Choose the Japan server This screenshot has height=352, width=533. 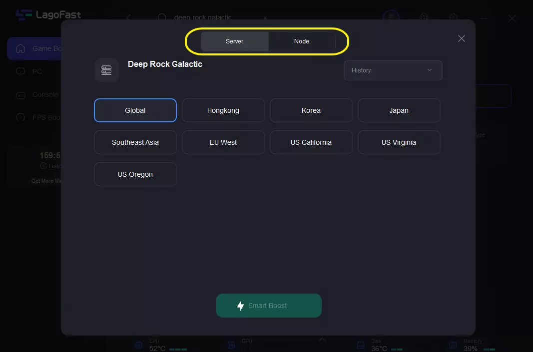tap(399, 110)
